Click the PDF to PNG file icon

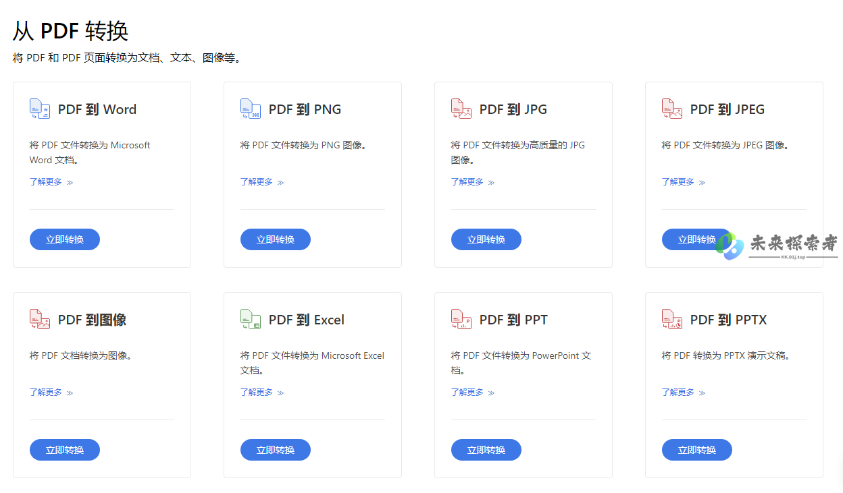pos(251,109)
